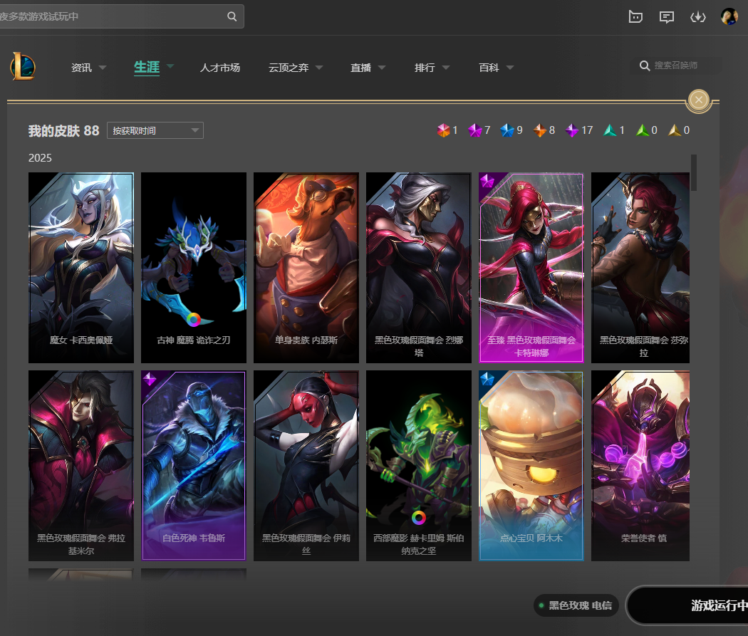Screen dimensions: 748x636
Task: Select the 生涯 tab
Action: 147,67
